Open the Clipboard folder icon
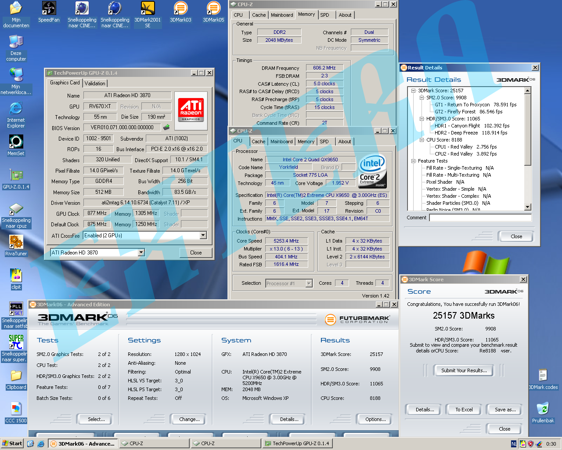 16,379
